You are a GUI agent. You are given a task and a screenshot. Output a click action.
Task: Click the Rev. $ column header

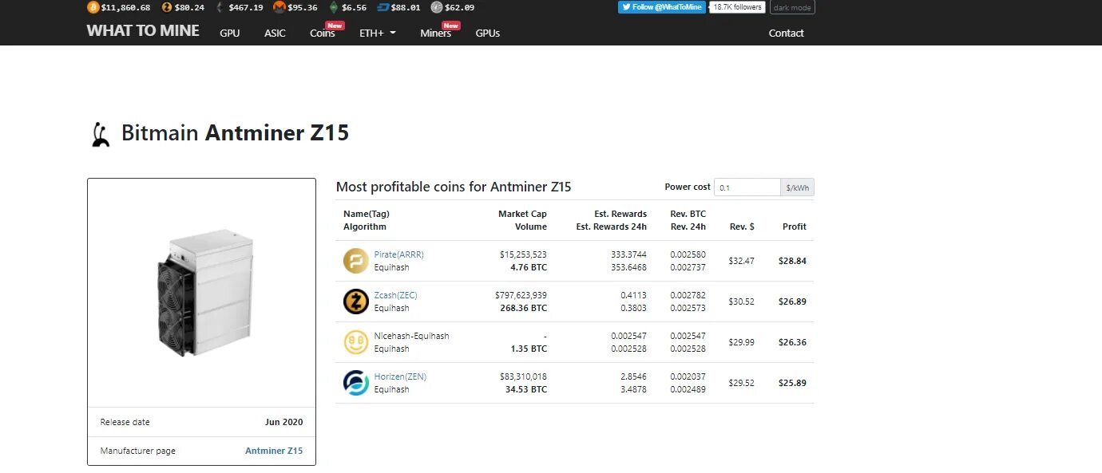click(x=742, y=227)
